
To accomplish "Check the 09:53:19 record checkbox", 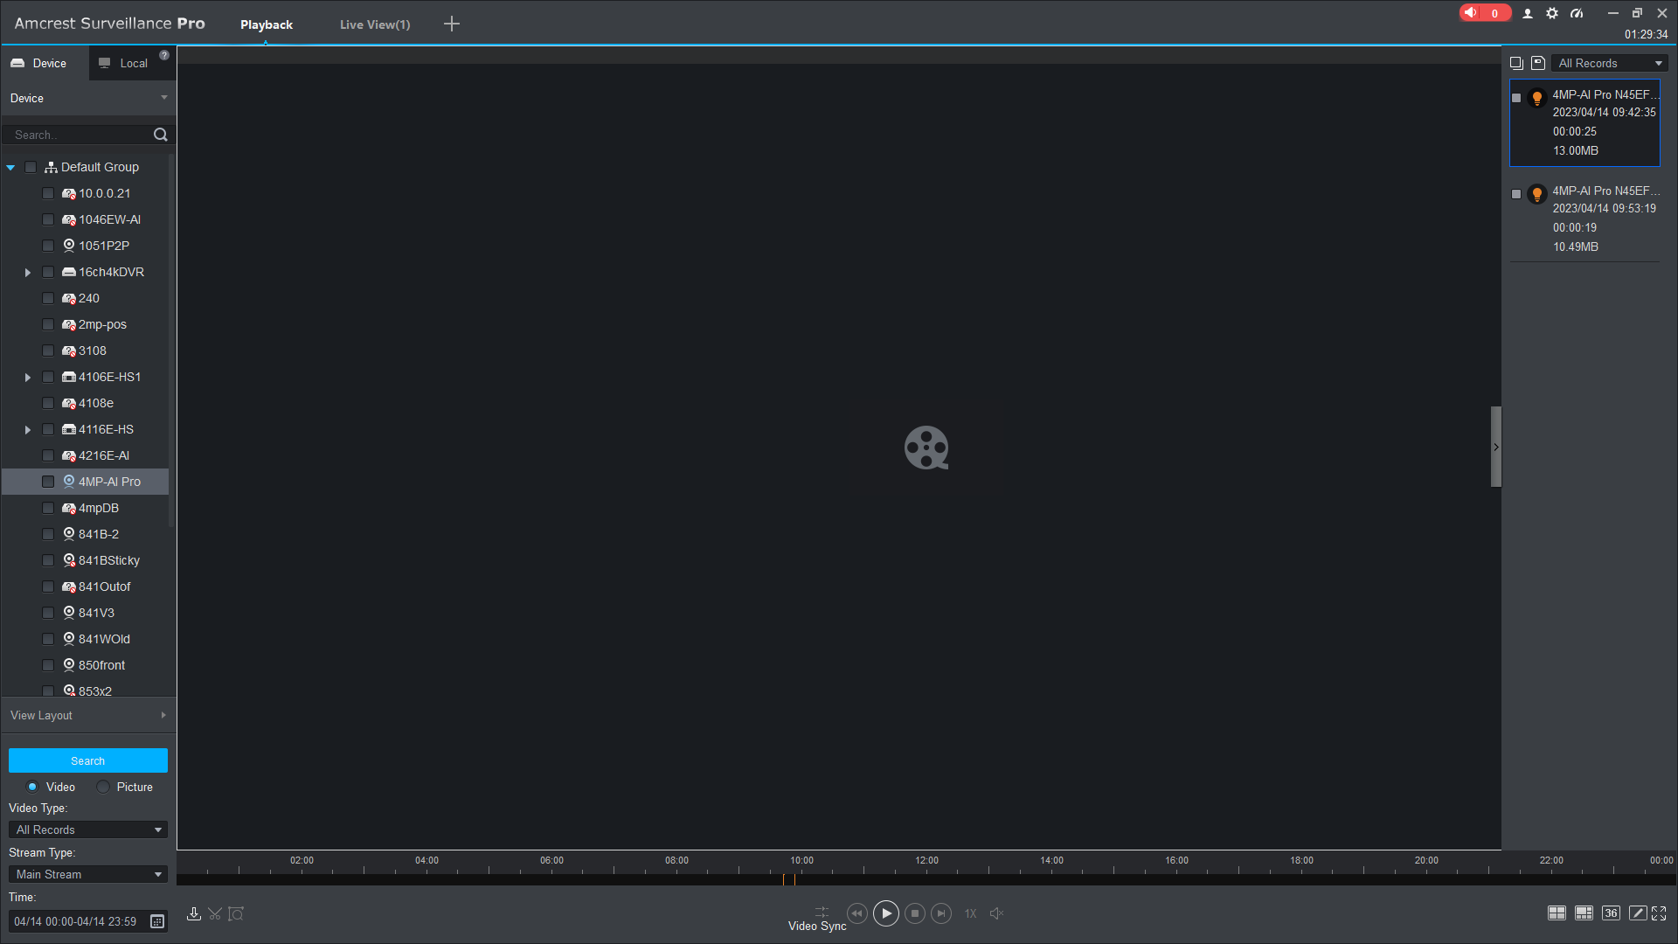I will click(x=1516, y=194).
